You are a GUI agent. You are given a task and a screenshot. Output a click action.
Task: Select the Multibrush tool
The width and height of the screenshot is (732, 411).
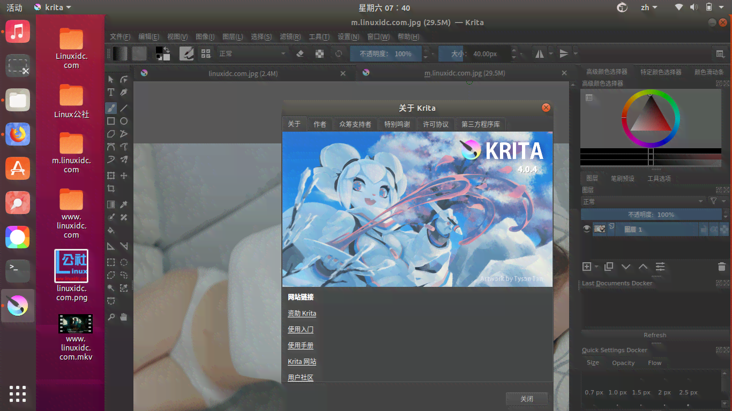point(124,159)
